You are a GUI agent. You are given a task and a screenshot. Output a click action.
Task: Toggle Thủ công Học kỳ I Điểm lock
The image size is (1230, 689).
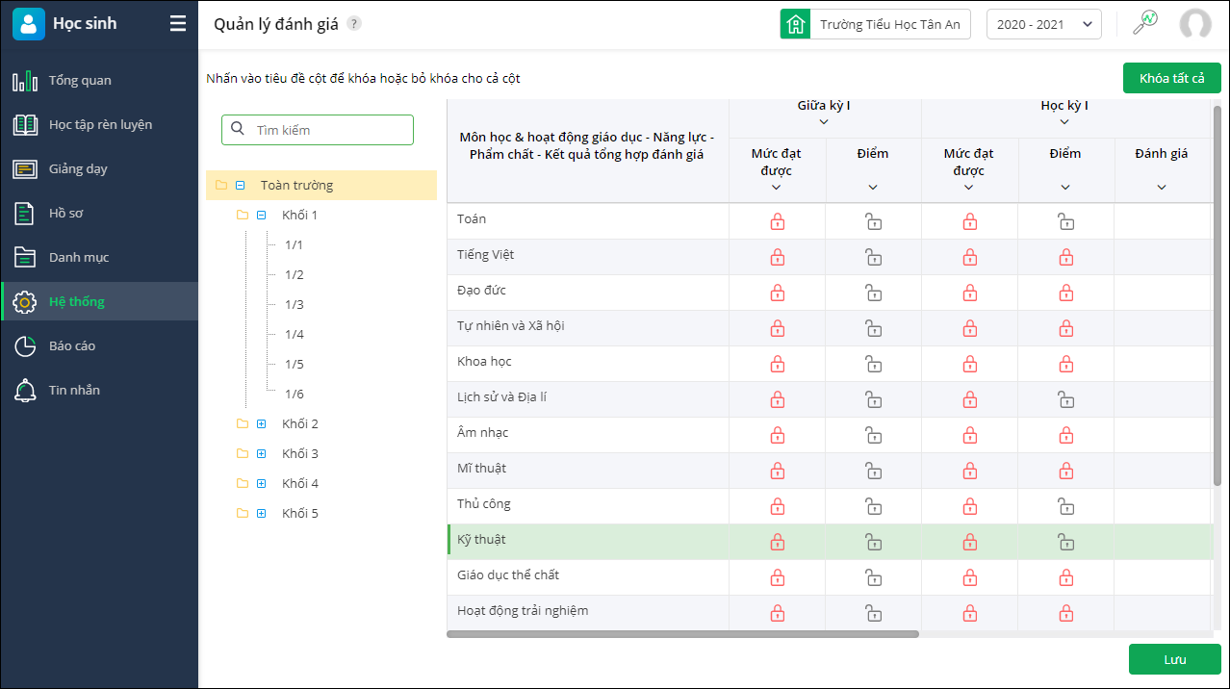coord(1065,506)
